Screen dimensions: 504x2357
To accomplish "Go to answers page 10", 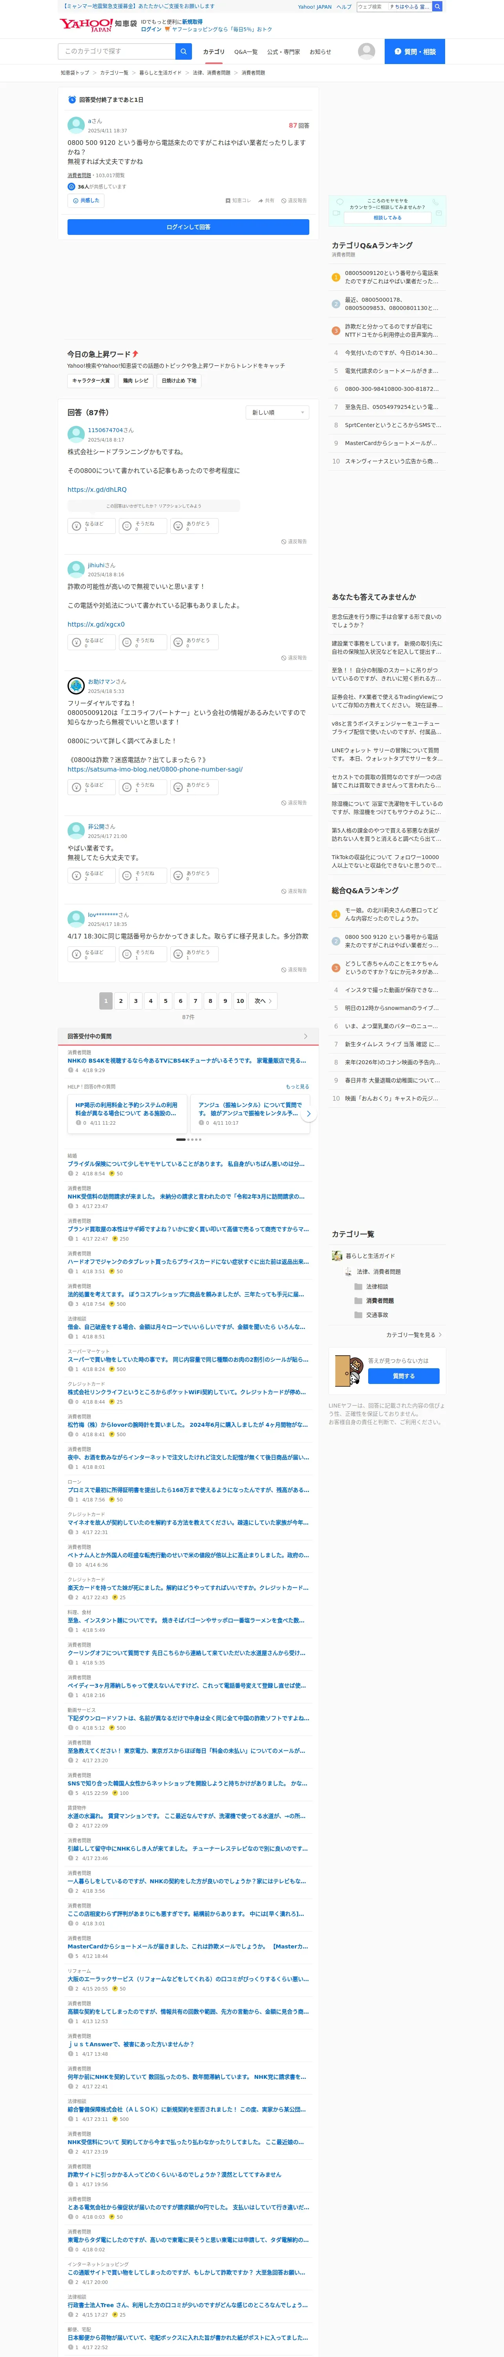I will pos(240,1001).
